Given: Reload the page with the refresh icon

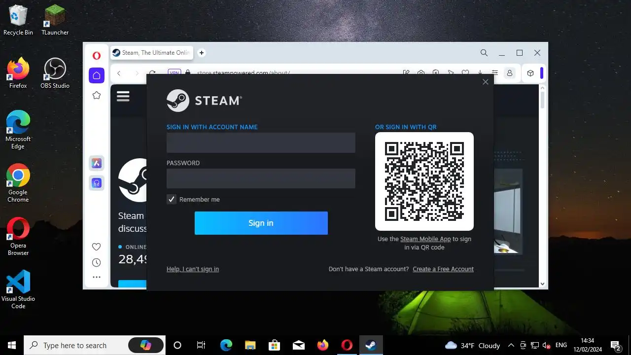Looking at the screenshot, I should pos(152,73).
